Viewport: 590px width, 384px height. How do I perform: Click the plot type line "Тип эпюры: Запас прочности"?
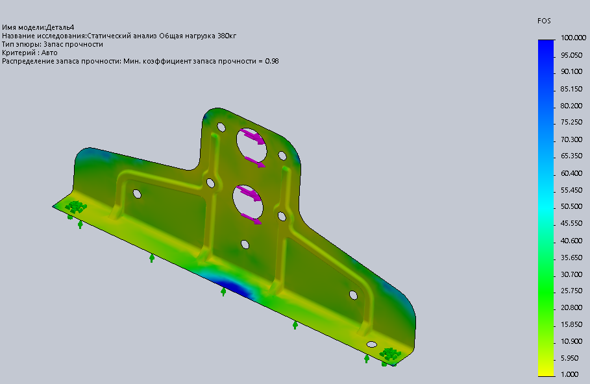pyautogui.click(x=53, y=44)
